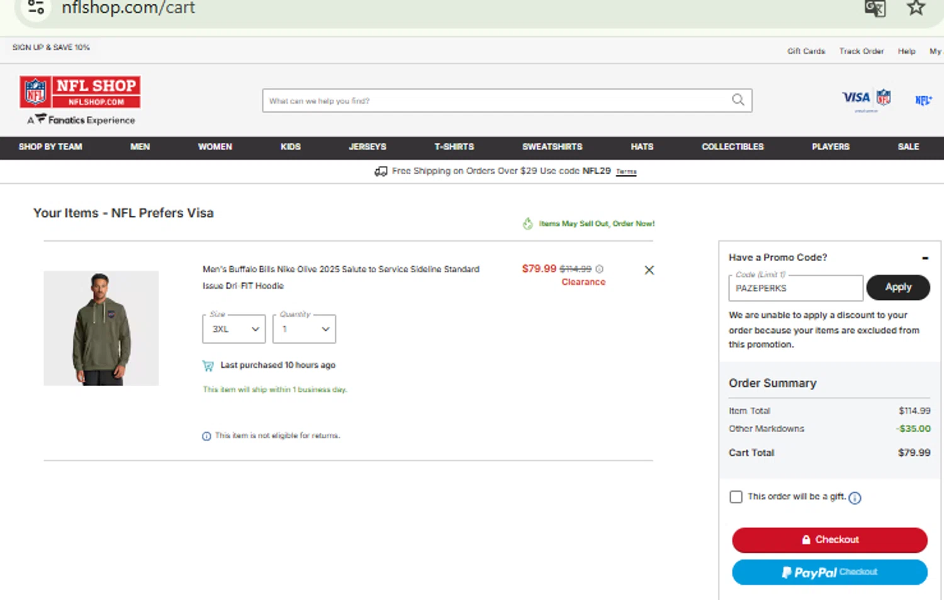Click the PayPal Checkout button
Image resolution: width=944 pixels, height=600 pixels.
829,572
